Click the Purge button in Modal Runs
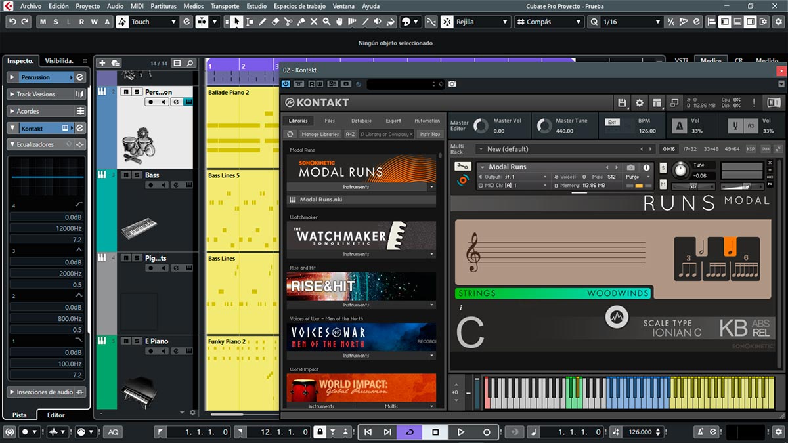Viewport: 788px width, 443px height. (638, 177)
